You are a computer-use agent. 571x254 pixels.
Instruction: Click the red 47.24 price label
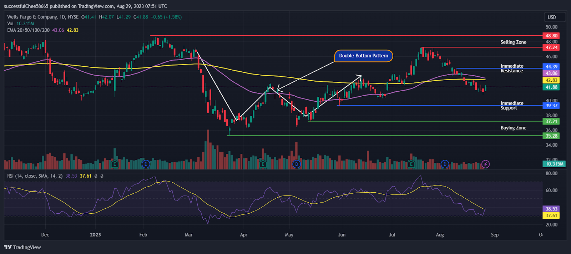pyautogui.click(x=551, y=47)
